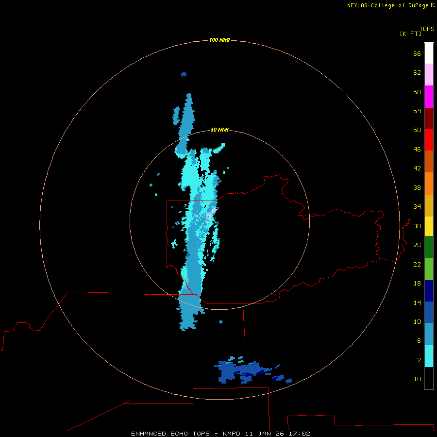Click the steel blue 10 kft swatch
The image size is (437, 437).
tap(429, 334)
